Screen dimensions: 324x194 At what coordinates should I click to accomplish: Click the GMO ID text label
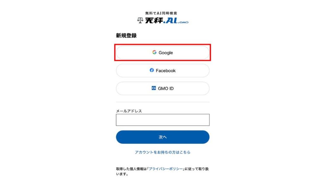(166, 88)
